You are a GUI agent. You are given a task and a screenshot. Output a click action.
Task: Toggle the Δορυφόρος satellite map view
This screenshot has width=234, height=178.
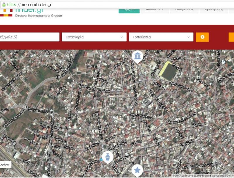pyautogui.click(x=5, y=165)
